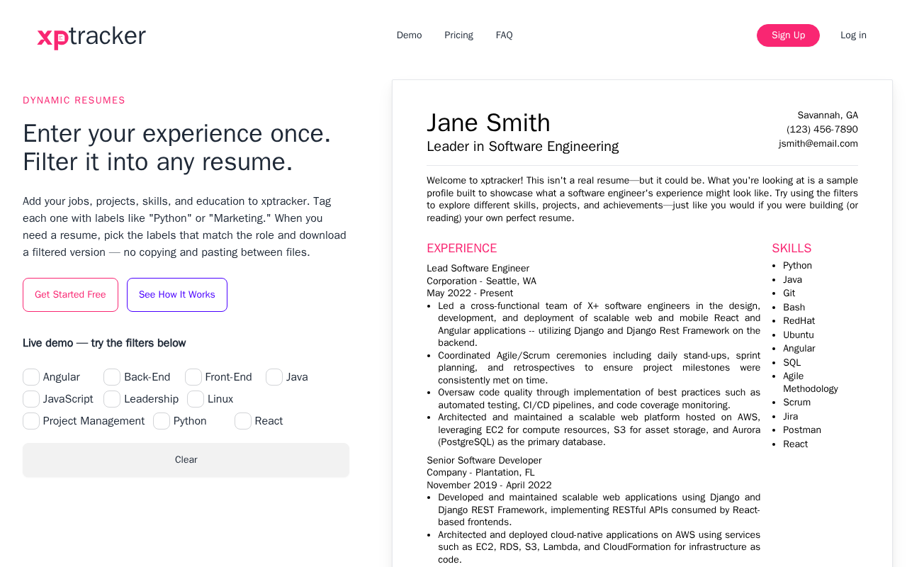Image resolution: width=907 pixels, height=567 pixels.
Task: Click the Sign Up button
Action: click(x=788, y=35)
